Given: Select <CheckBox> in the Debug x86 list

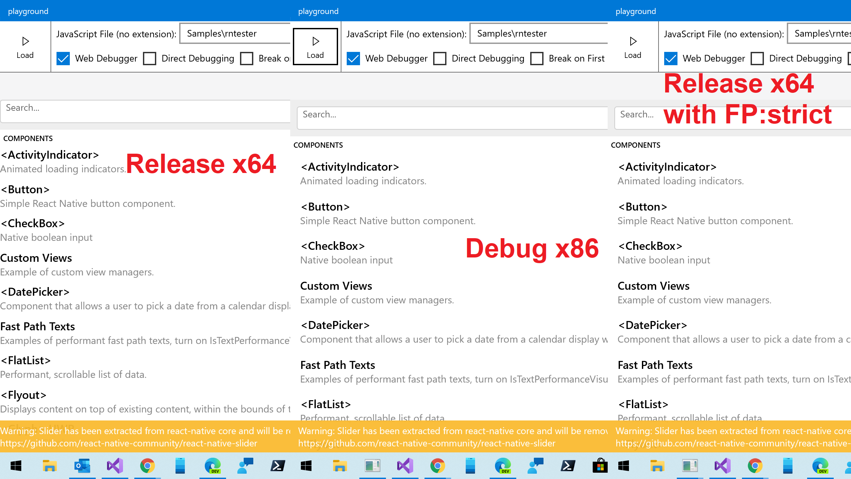Looking at the screenshot, I should pos(333,246).
